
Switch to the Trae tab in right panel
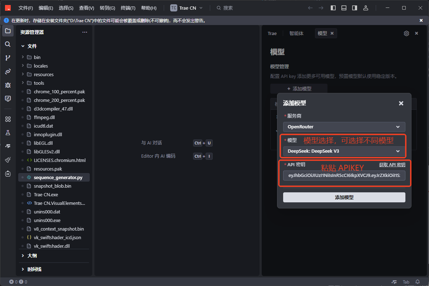pyautogui.click(x=272, y=33)
